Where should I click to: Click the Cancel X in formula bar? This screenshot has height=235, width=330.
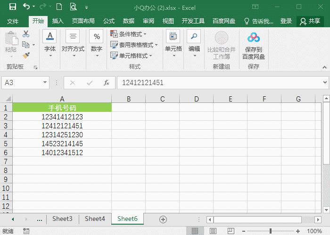(73, 83)
